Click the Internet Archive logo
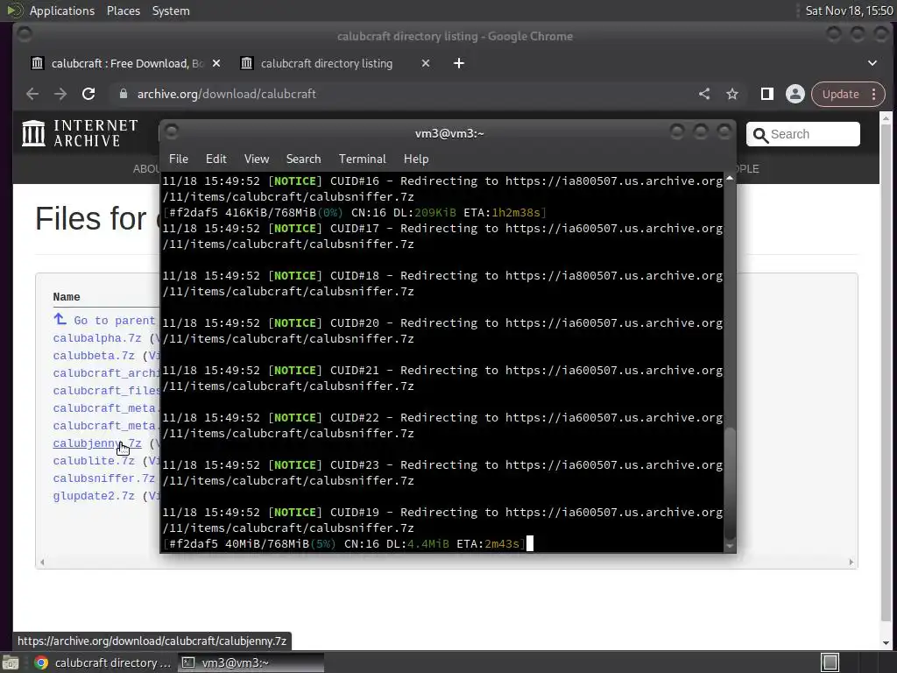This screenshot has width=897, height=673. (x=80, y=133)
